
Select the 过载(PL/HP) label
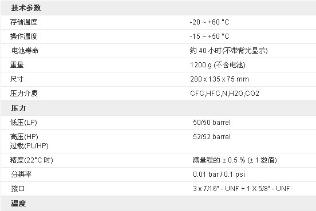[x=29, y=146]
